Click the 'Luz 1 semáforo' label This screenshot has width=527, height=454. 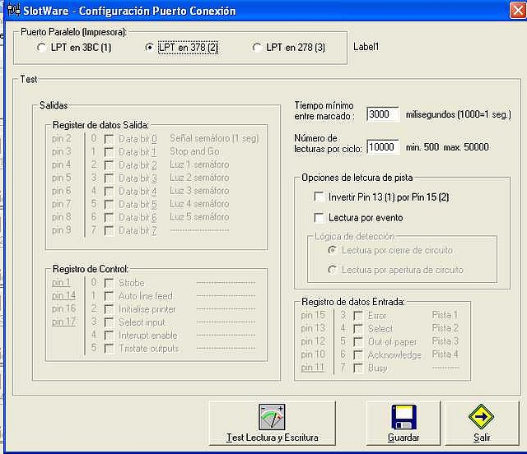tap(199, 164)
